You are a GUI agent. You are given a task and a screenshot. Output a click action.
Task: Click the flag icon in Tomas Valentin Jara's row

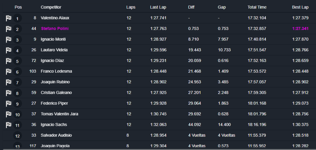pos(8,114)
